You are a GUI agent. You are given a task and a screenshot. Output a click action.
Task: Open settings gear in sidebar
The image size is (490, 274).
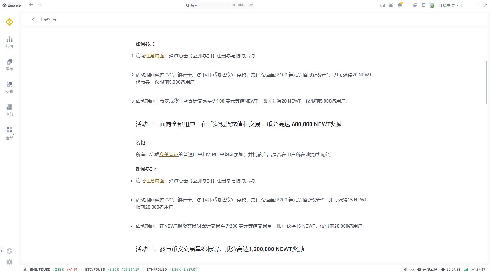[10, 262]
